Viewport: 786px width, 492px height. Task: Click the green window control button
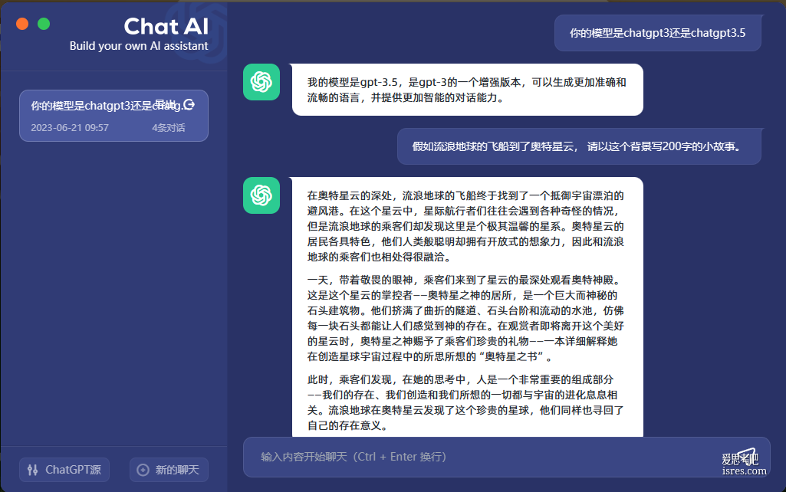[44, 24]
